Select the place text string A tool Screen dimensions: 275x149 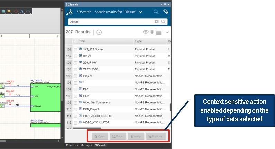(x=22, y=11)
